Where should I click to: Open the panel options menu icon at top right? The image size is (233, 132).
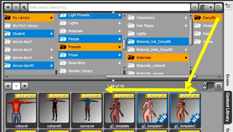pyautogui.click(x=228, y=6)
